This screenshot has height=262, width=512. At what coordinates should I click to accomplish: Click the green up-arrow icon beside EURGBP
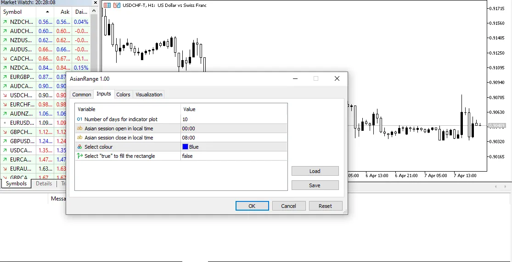pos(5,77)
